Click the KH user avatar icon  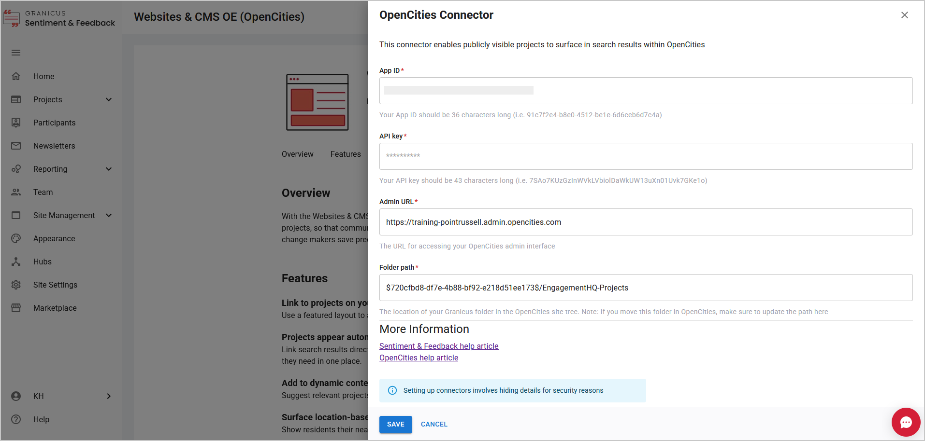coord(16,396)
